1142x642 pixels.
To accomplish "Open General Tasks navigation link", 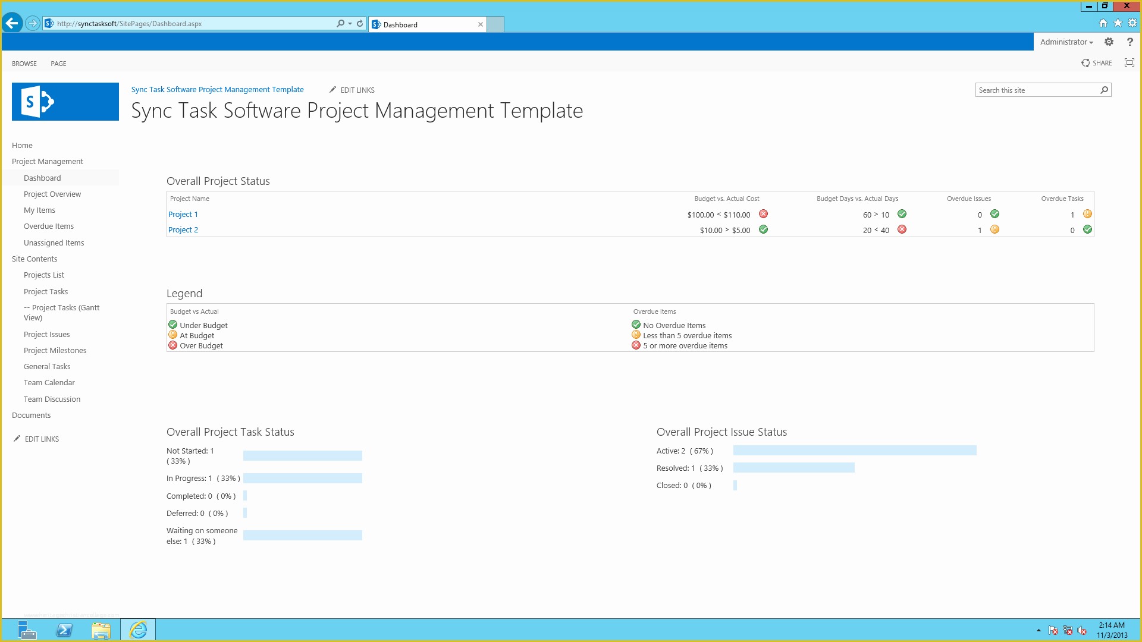I will pos(47,367).
